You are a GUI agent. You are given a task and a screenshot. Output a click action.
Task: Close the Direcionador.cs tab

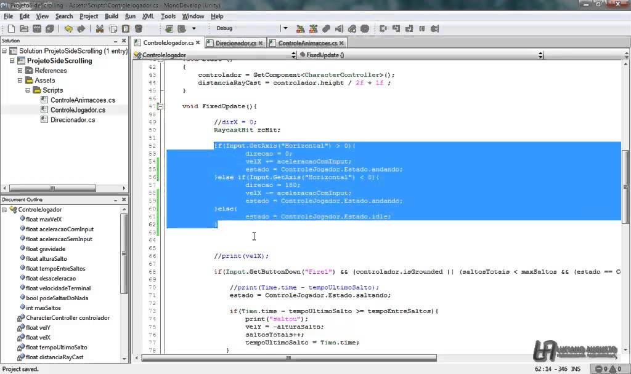coord(261,42)
